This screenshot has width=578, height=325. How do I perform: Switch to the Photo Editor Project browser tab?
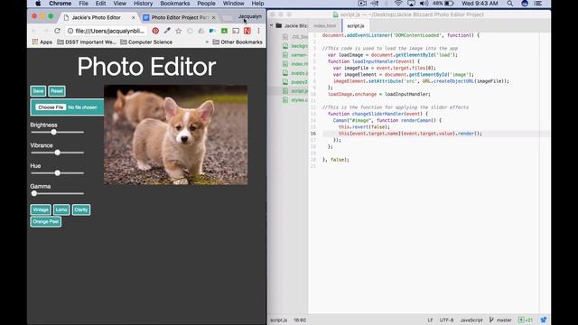pos(180,17)
